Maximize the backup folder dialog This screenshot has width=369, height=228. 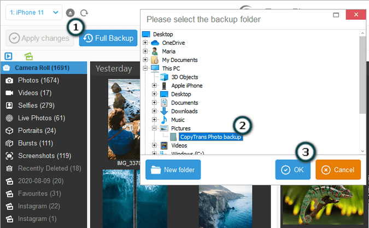tap(336, 15)
